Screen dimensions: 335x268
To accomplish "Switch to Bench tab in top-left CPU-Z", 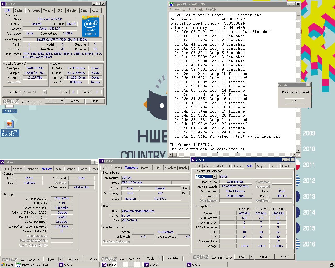I will 85,10.
